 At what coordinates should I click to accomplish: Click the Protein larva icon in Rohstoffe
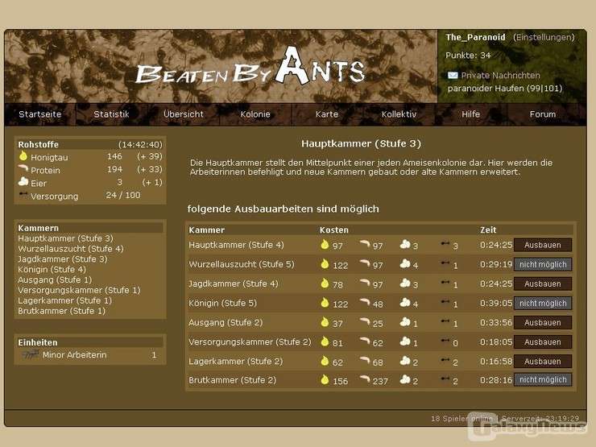(23, 168)
